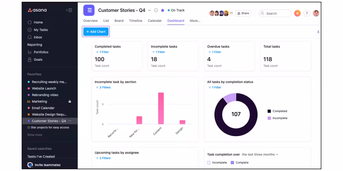Click the Add Chart button

coord(96,32)
